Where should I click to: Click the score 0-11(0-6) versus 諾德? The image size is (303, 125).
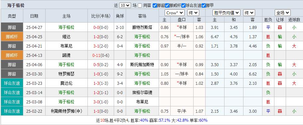(x=101, y=55)
